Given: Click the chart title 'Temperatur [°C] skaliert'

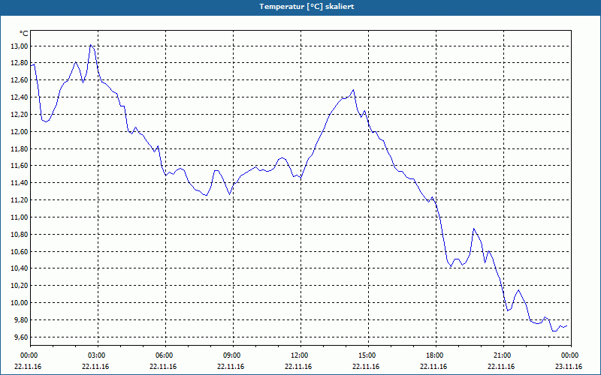Looking at the screenshot, I should tap(307, 7).
